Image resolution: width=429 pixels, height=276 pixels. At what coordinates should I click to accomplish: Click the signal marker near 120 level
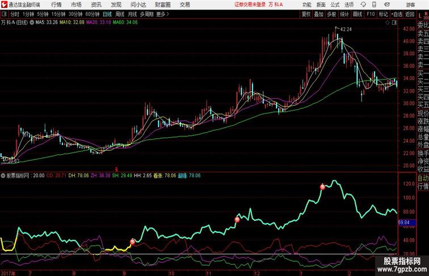coord(322,187)
